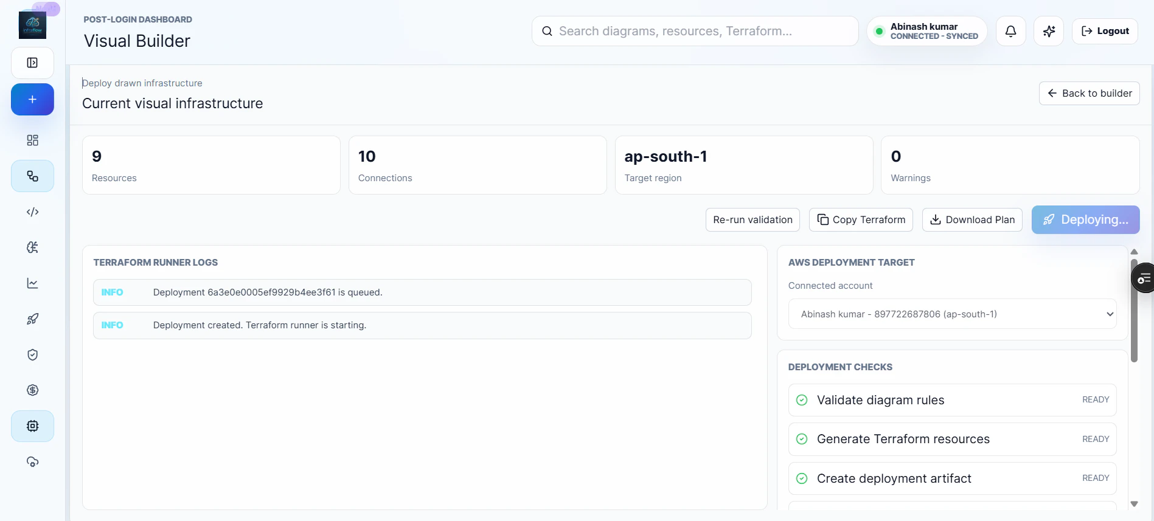
Task: Open the analytics line chart icon
Action: coord(32,283)
